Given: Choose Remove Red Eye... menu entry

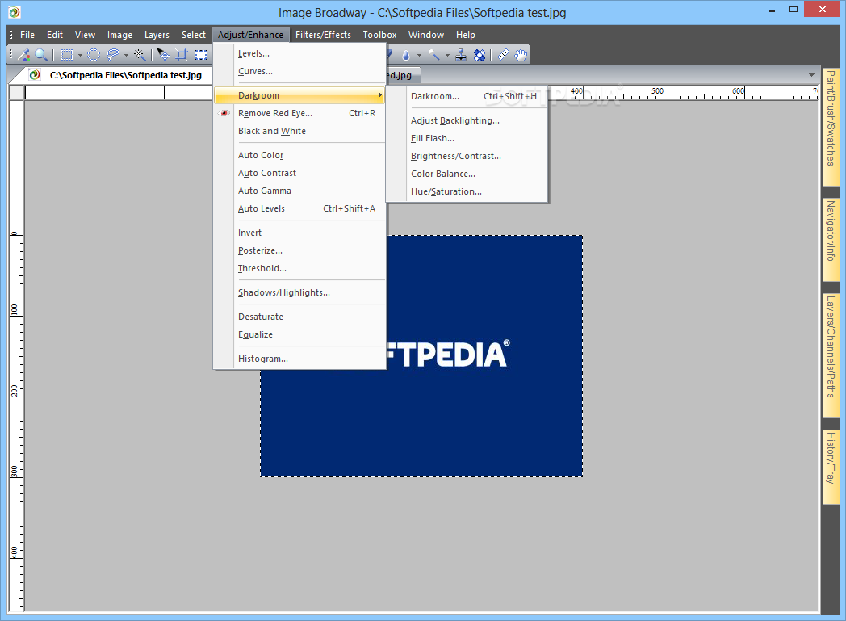Looking at the screenshot, I should [x=299, y=113].
